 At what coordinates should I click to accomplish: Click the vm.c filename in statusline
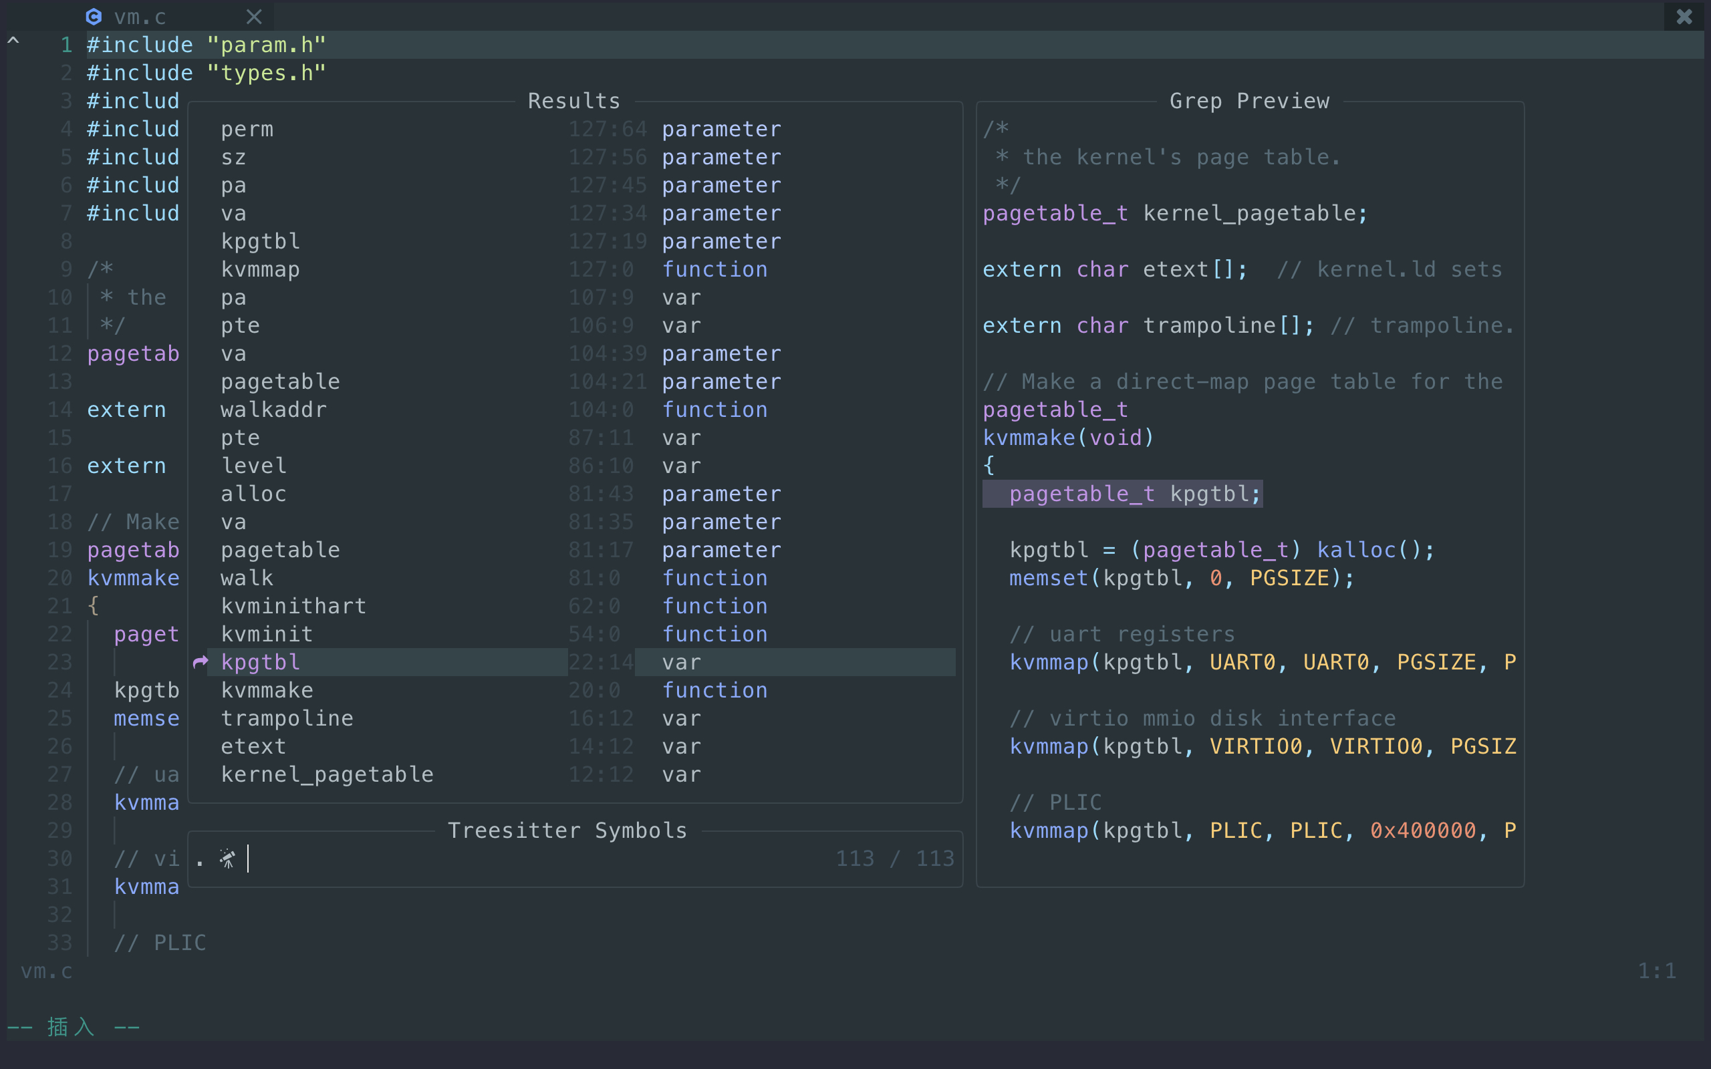[47, 971]
